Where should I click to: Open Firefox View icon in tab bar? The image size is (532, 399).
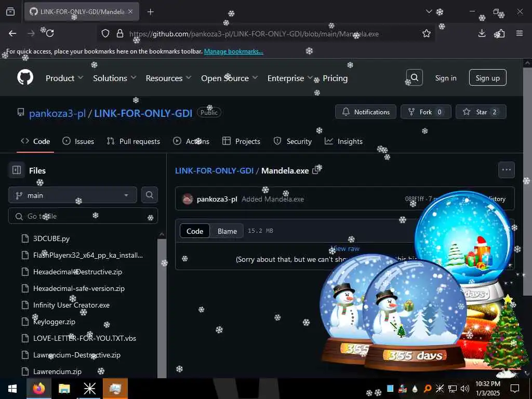coord(10,12)
